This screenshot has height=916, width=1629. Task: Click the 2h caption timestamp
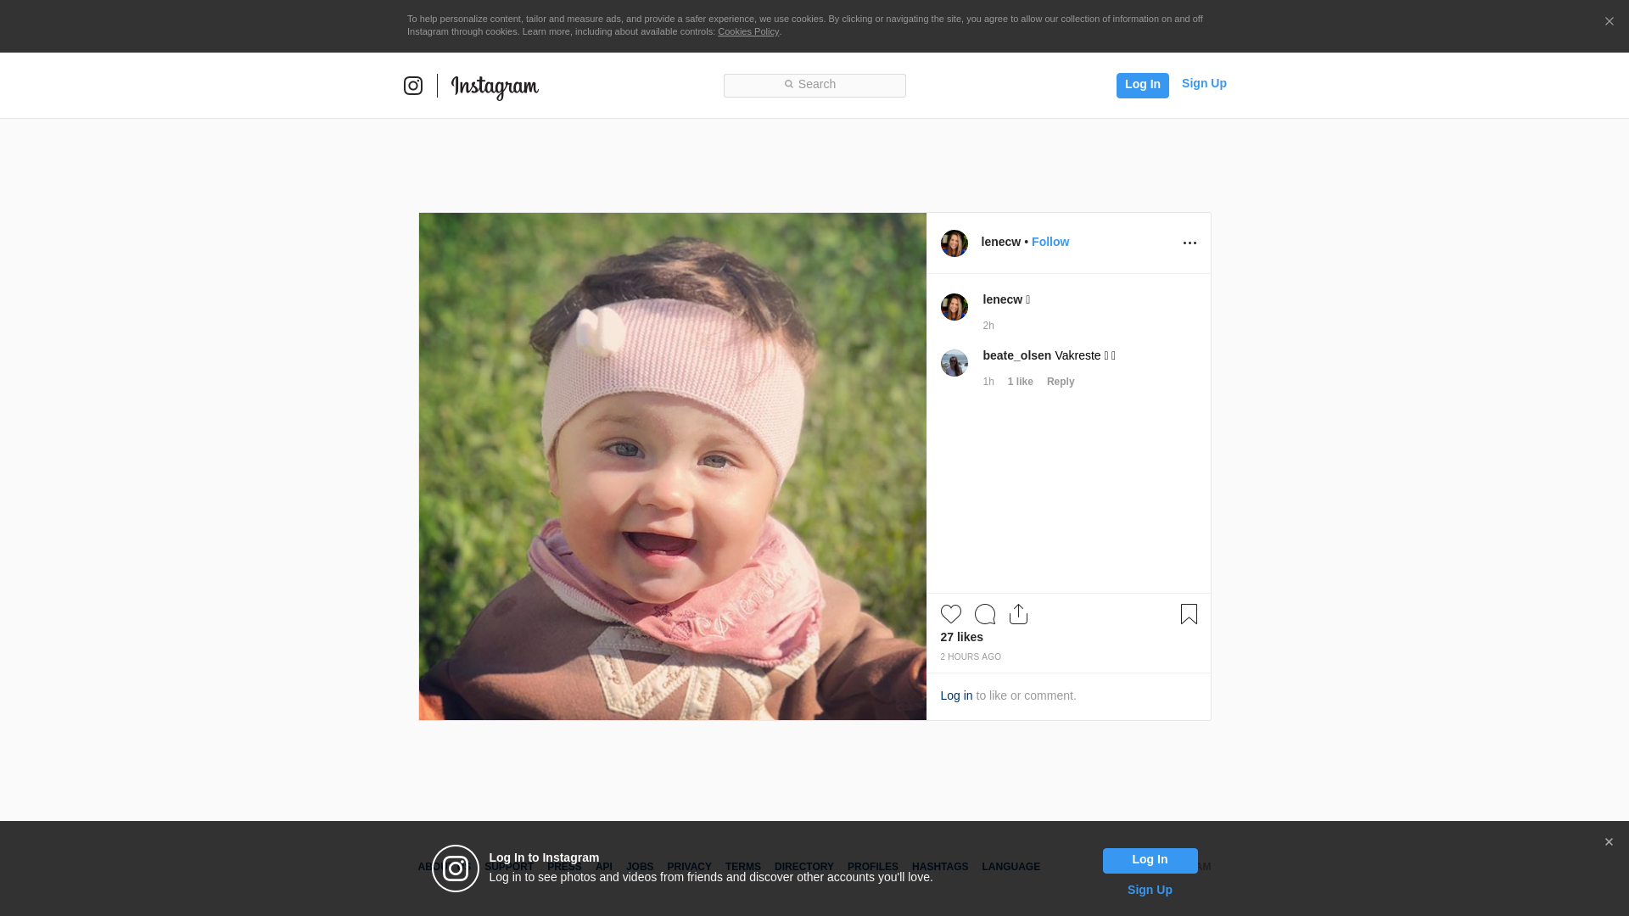[x=988, y=327]
